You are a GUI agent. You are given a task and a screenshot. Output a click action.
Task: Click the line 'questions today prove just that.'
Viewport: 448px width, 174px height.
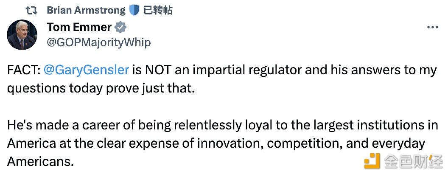pos(101,89)
